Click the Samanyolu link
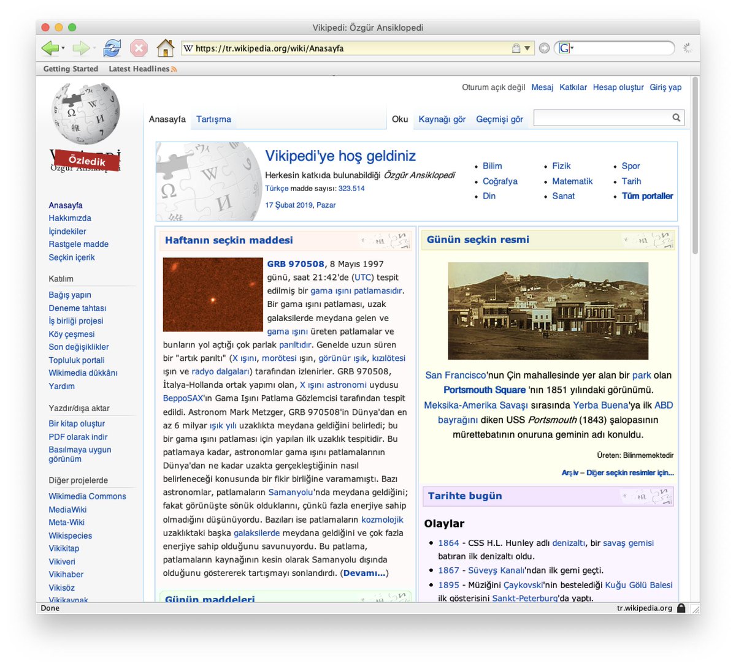This screenshot has width=736, height=666. tap(291, 492)
